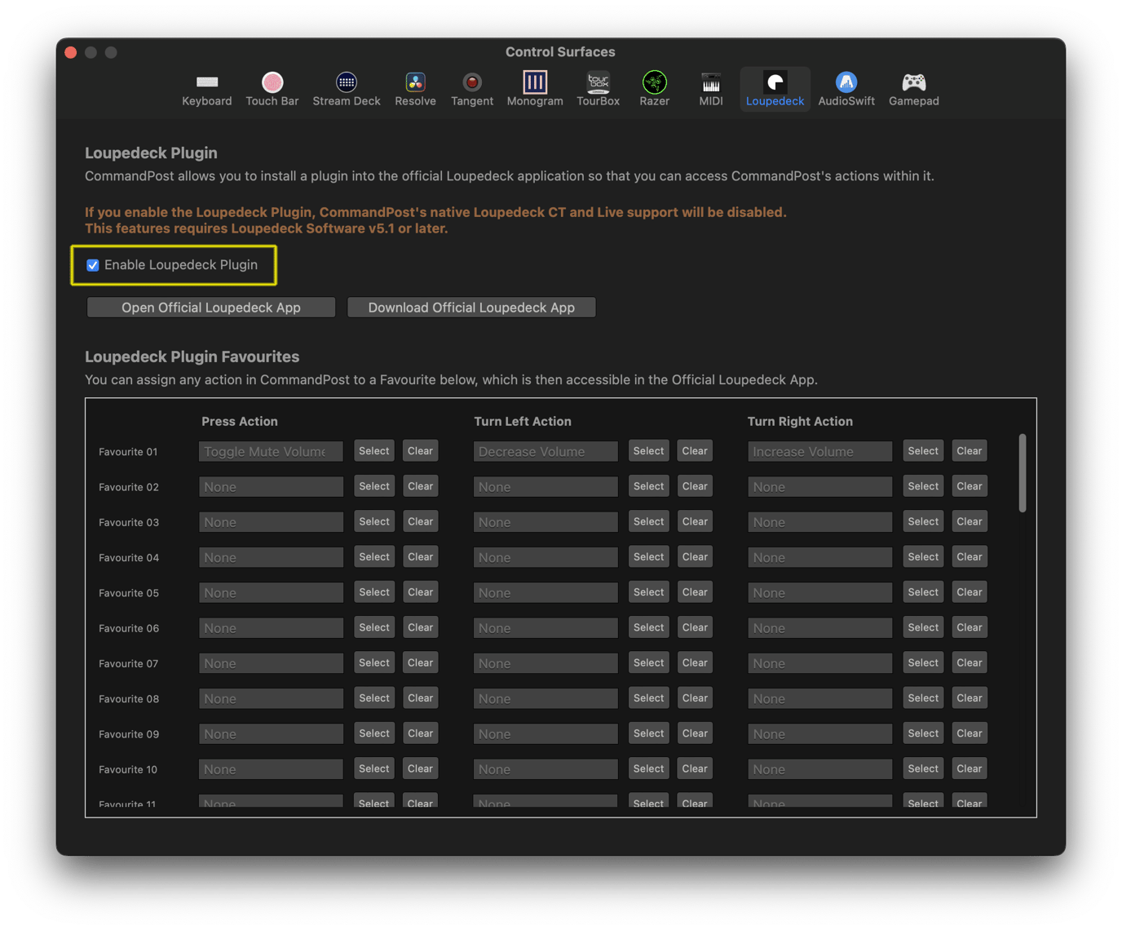Clear the Increase Volume turn right action

[x=969, y=450]
